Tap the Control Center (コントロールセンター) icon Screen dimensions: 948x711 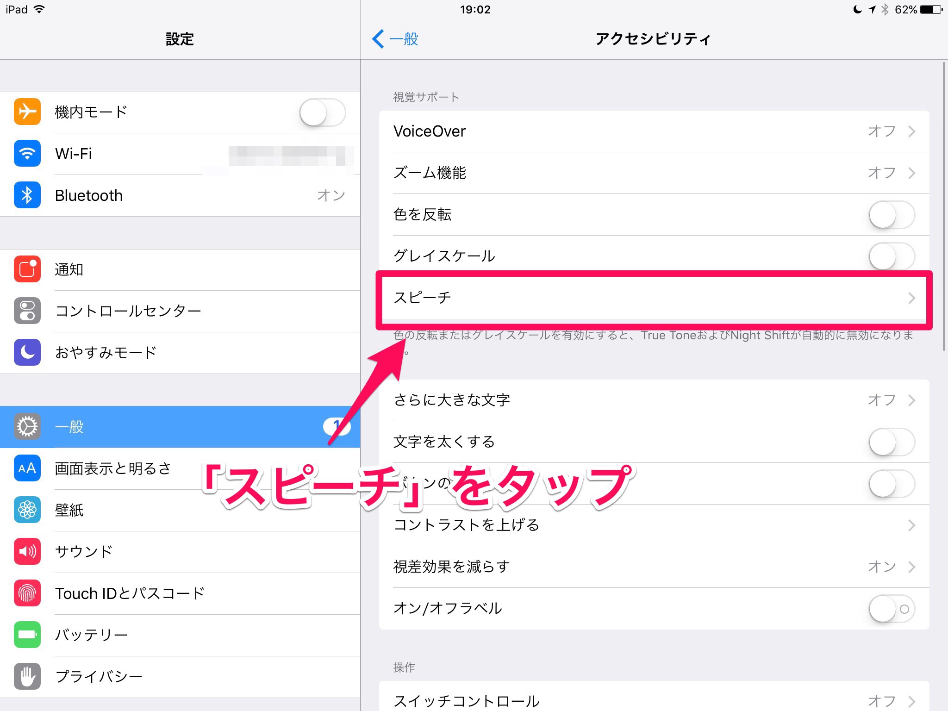click(x=27, y=311)
